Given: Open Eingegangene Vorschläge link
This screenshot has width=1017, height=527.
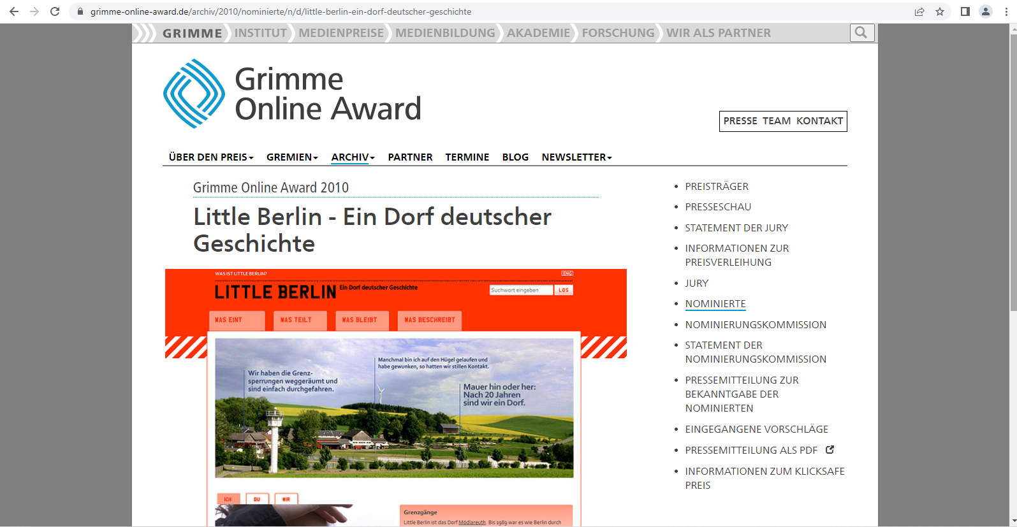Looking at the screenshot, I should (x=757, y=429).
